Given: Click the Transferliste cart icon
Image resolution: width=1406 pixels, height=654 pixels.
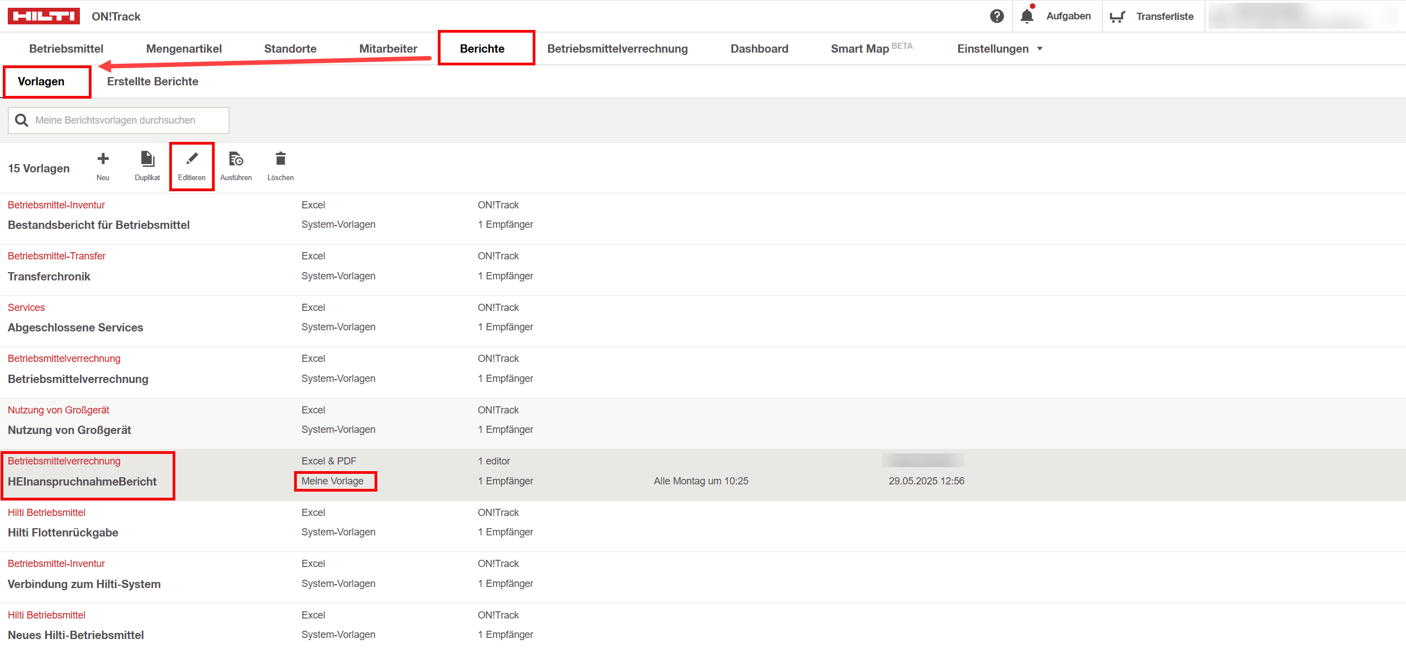Looking at the screenshot, I should click(1117, 17).
